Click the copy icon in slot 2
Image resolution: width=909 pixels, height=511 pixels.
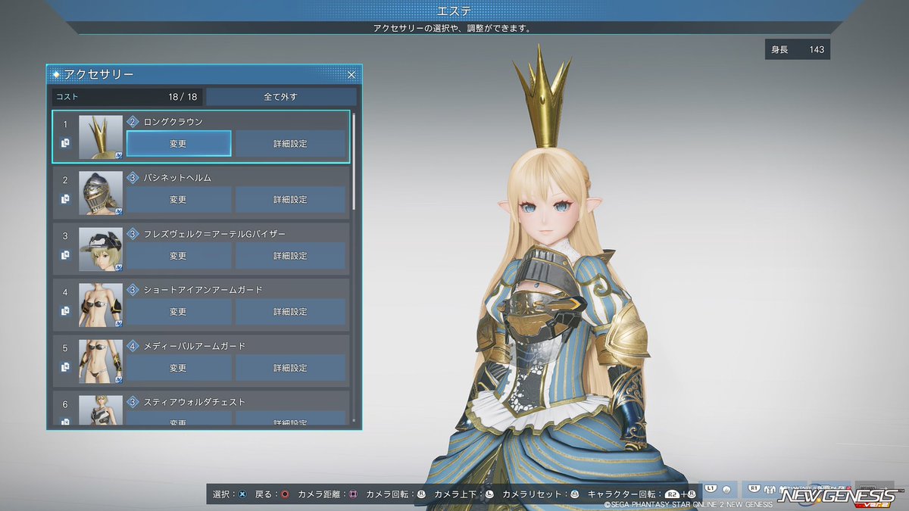pos(66,198)
